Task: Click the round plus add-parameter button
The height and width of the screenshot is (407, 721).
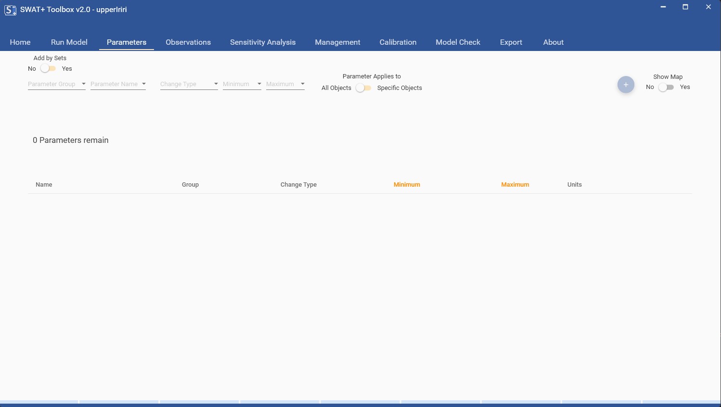Action: pos(626,85)
